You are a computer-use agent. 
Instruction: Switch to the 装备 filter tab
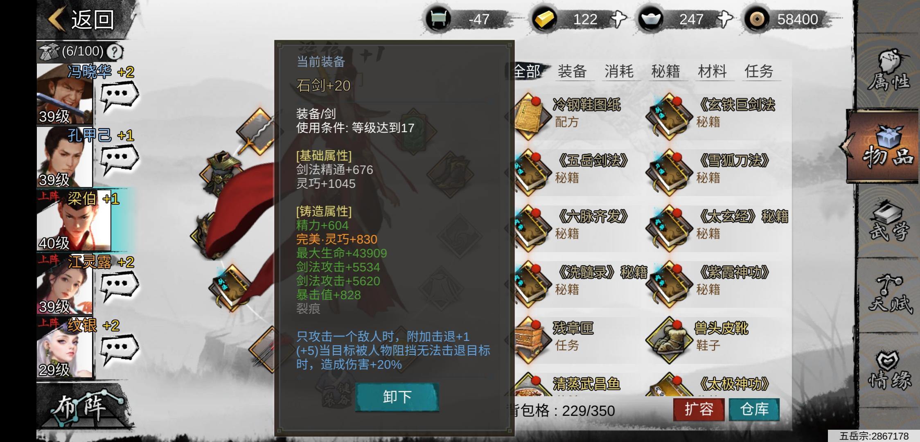tap(572, 72)
